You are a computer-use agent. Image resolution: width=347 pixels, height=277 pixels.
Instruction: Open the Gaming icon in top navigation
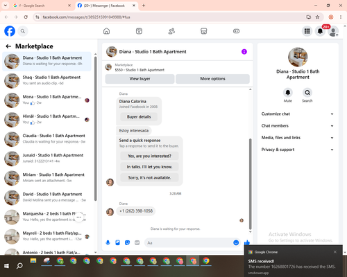236,31
